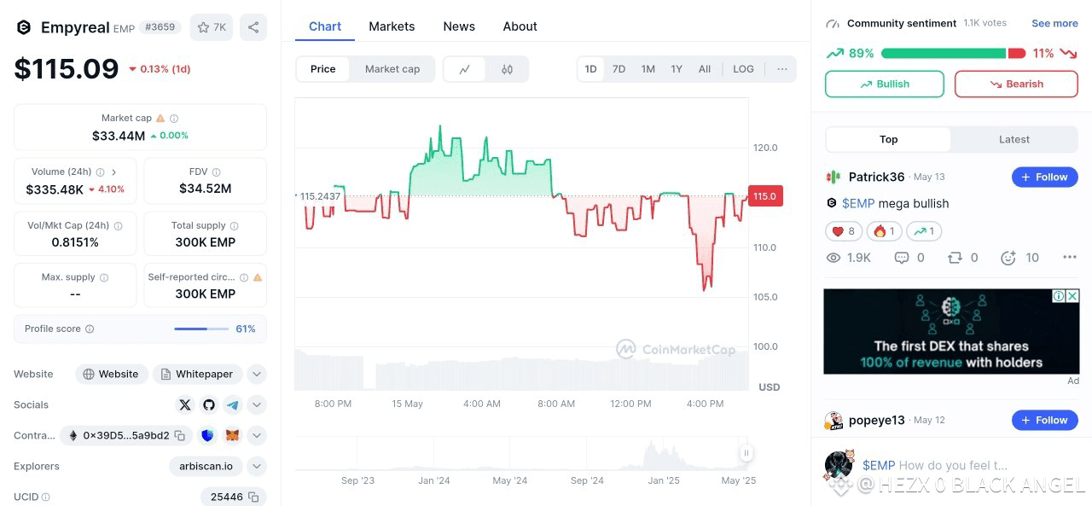Add token to MetaMask fox icon

[232, 436]
